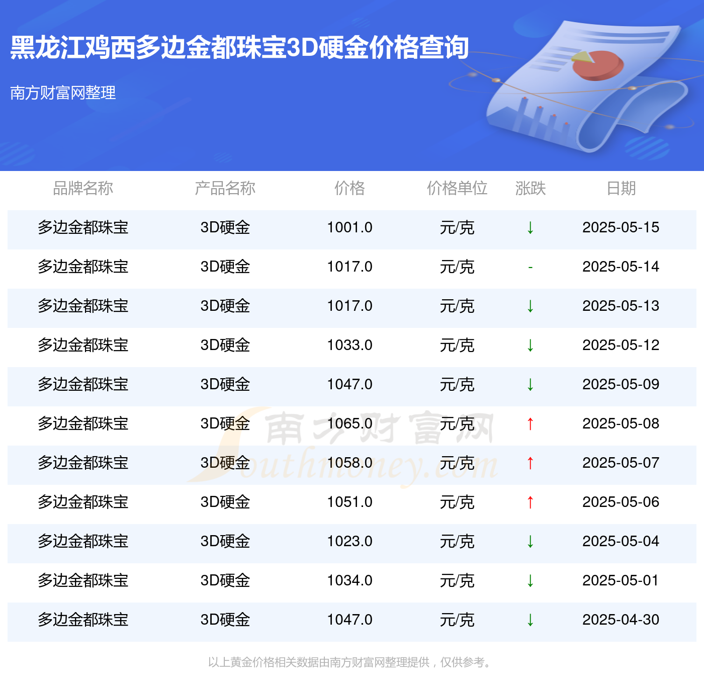Click the red up arrow for 2025-05-06
Image resolution: width=704 pixels, height=685 pixels.
(530, 502)
